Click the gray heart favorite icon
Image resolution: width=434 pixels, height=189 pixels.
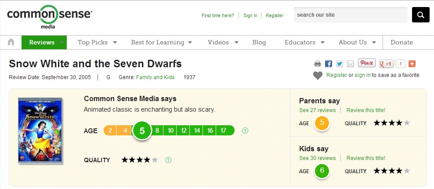tap(318, 76)
